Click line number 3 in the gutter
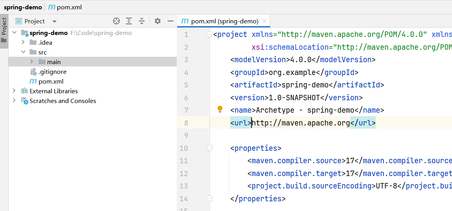Screen dimensions: 452x211 tap(186, 60)
